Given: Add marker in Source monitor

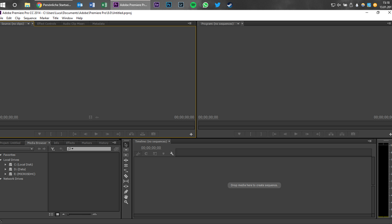Looking at the screenshot, I should 40,134.
